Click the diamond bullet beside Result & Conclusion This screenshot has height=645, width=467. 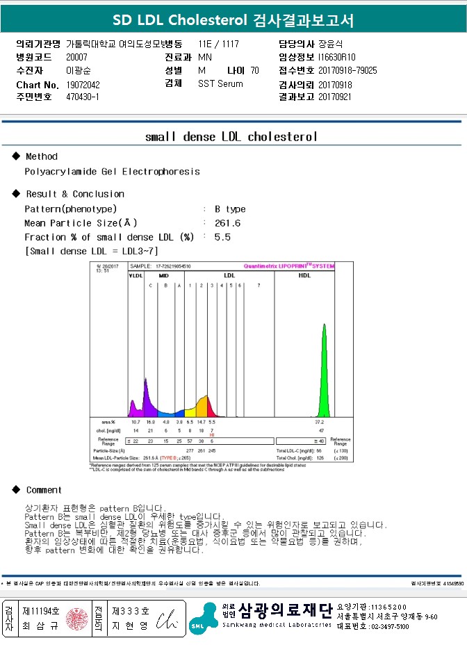(16, 193)
